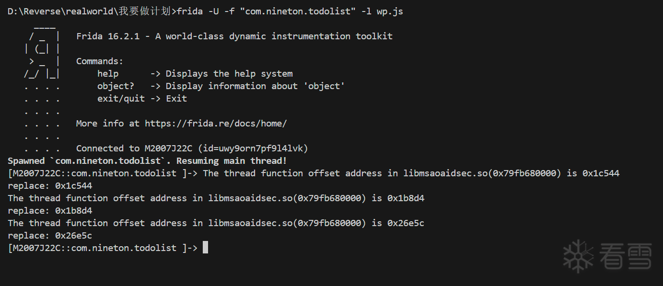663x286 pixels.
Task: Click the "Connected to M2007J22C" text
Action: coord(134,149)
